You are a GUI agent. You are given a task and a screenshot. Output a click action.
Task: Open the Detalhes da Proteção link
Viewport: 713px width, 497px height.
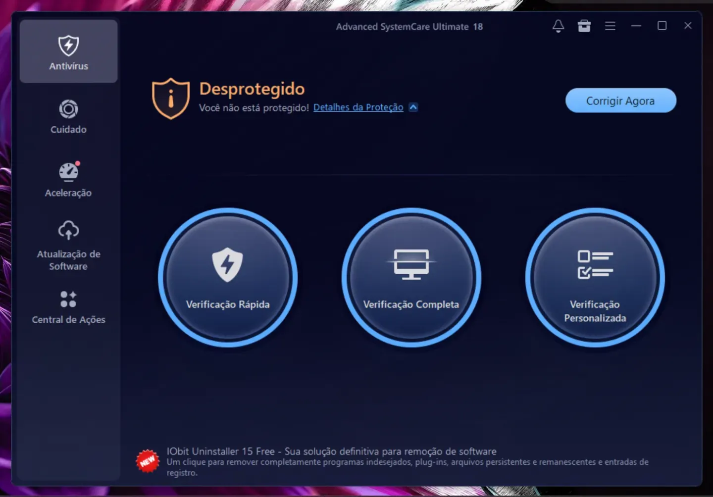point(358,107)
